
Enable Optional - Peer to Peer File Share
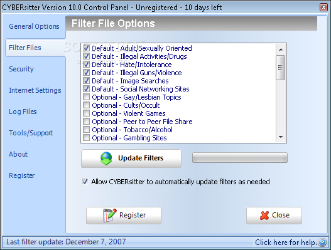pos(86,122)
